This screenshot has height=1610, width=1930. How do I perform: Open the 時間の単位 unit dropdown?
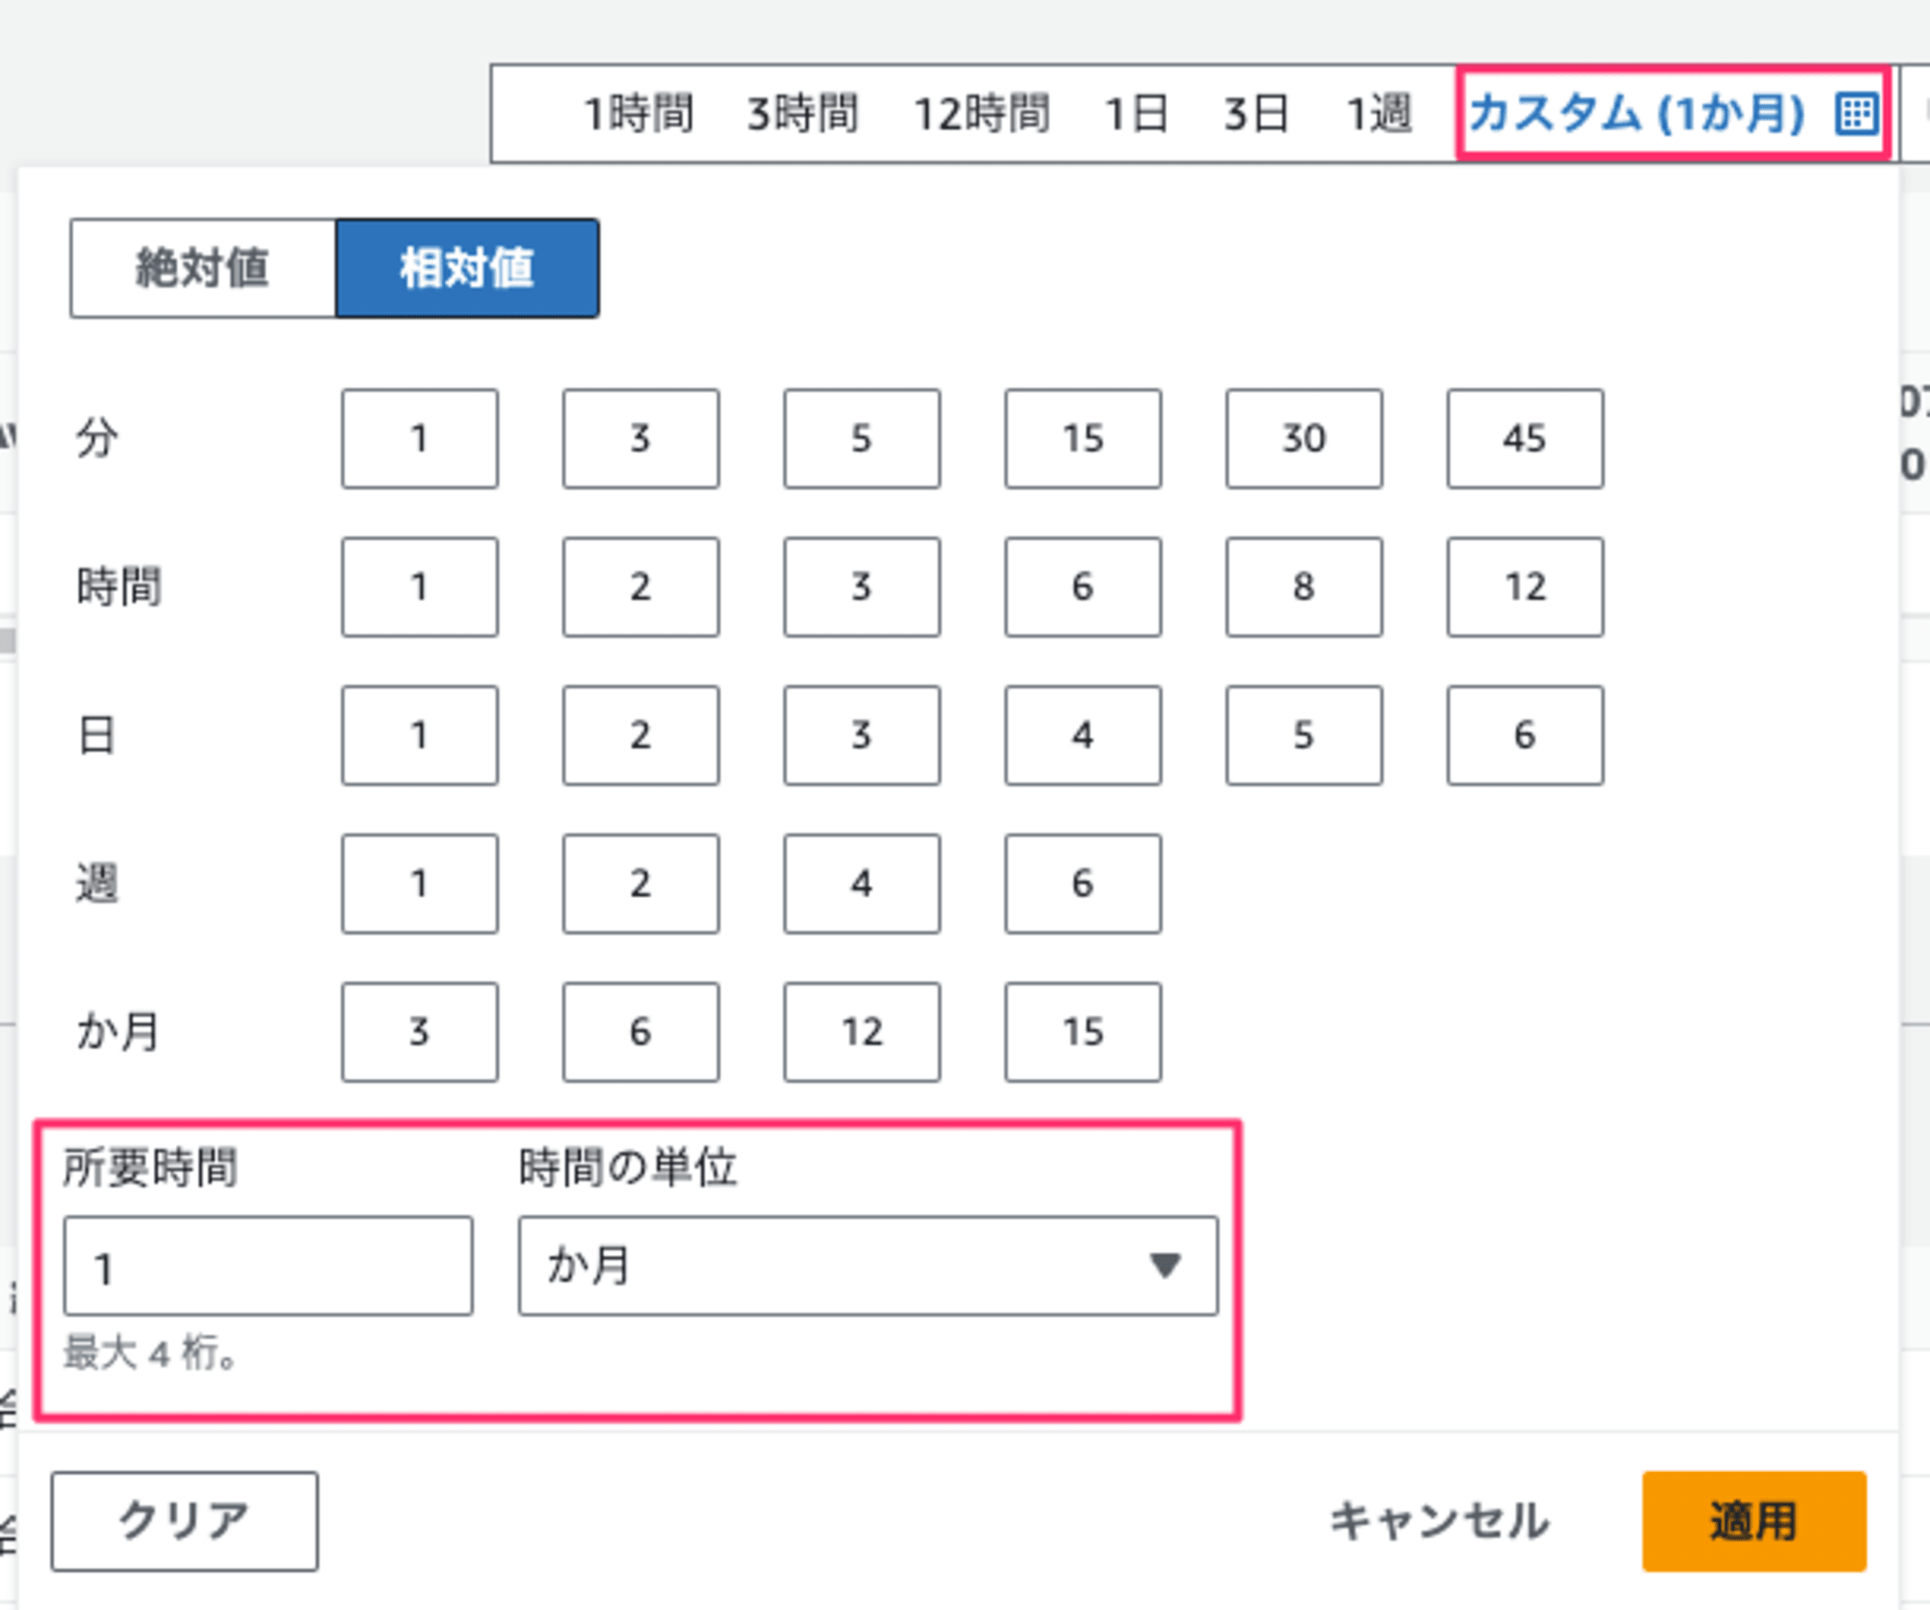point(868,1267)
